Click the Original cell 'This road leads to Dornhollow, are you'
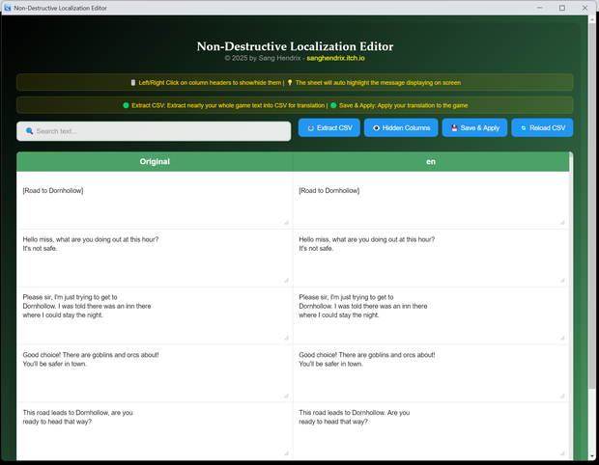The image size is (599, 465). [x=155, y=431]
